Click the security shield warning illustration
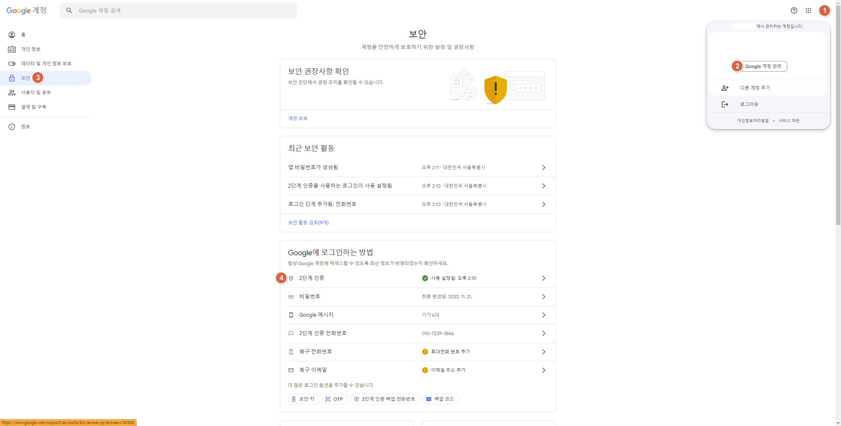841x426 pixels. click(x=495, y=90)
